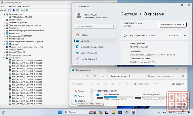Click the Explorer paste icon
This screenshot has height=116, width=193.
click(x=106, y=84)
